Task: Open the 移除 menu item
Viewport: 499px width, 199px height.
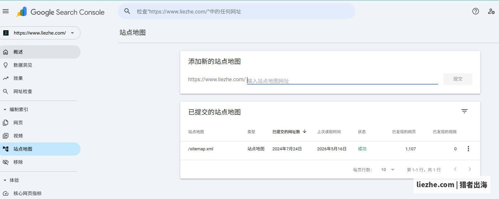Action: (40, 162)
